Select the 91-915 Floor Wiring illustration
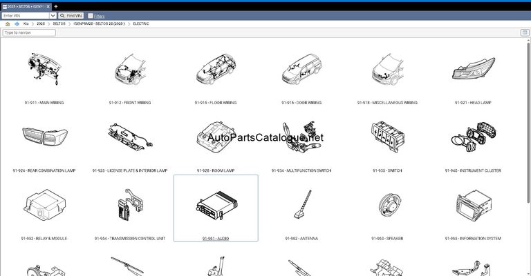This screenshot has width=531, height=276. pos(216,69)
